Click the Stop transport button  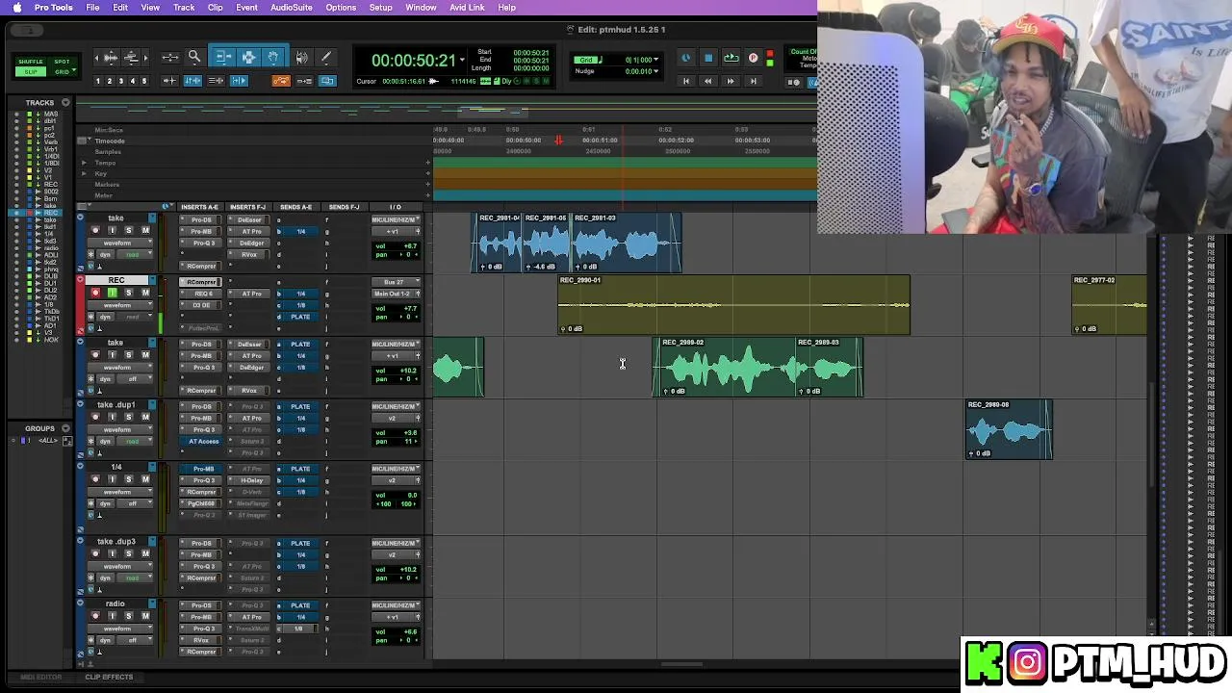pos(707,59)
